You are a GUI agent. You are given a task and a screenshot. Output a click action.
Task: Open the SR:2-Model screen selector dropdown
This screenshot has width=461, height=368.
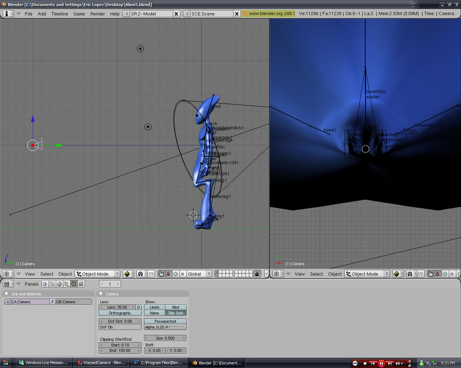126,13
